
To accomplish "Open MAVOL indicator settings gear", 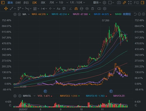I will pyautogui.click(x=15, y=96).
